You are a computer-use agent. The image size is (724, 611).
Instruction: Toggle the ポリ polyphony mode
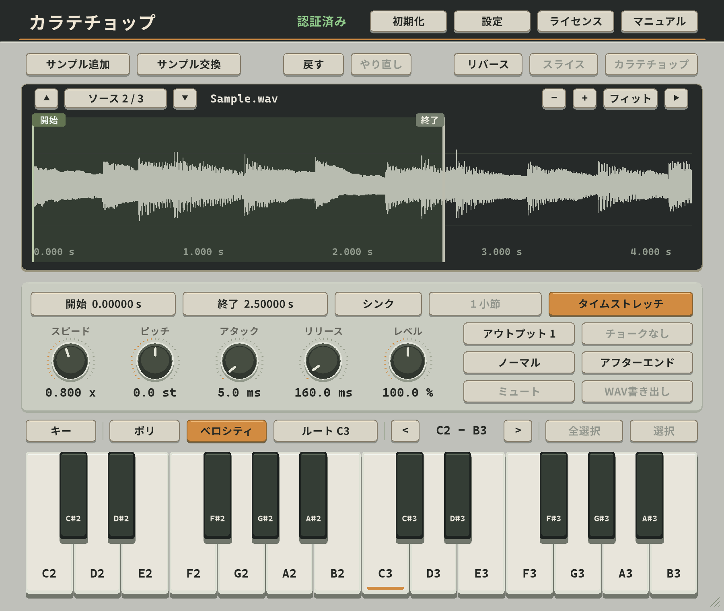coord(144,431)
